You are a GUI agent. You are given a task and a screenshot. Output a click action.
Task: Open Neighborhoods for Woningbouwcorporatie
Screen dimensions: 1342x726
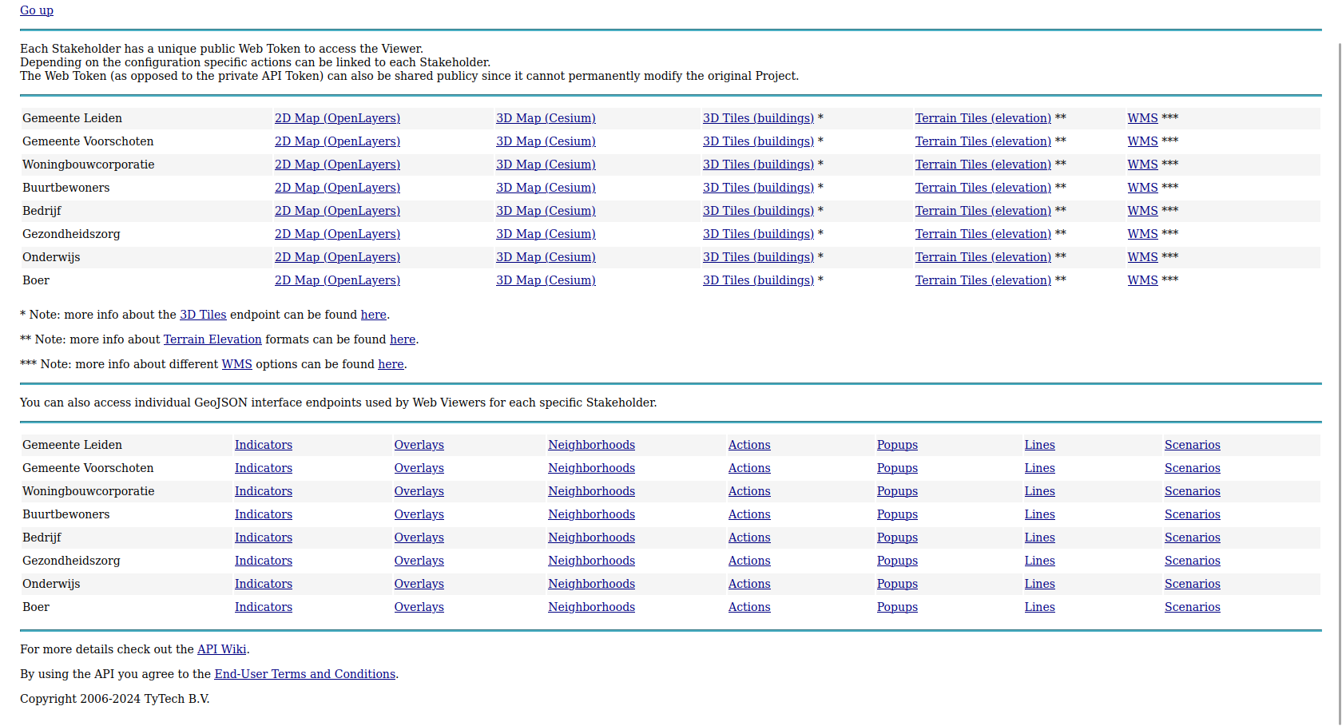click(591, 491)
